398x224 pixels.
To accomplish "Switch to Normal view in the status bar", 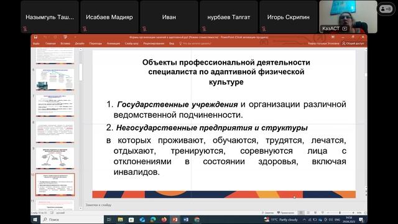I will [301, 213].
